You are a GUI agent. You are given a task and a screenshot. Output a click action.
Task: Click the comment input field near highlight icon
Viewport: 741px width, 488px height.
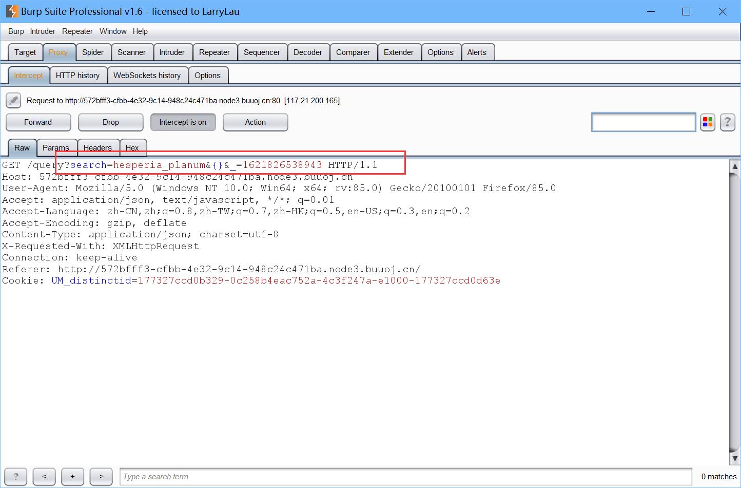pyautogui.click(x=643, y=122)
